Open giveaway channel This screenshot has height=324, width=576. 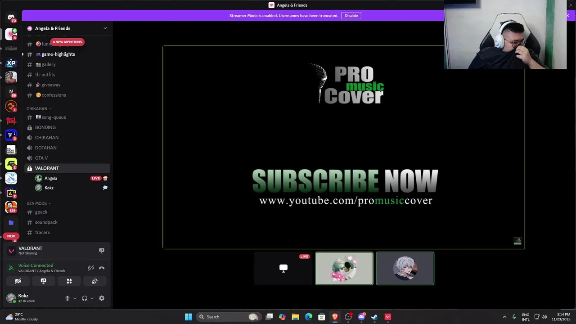pos(67,85)
